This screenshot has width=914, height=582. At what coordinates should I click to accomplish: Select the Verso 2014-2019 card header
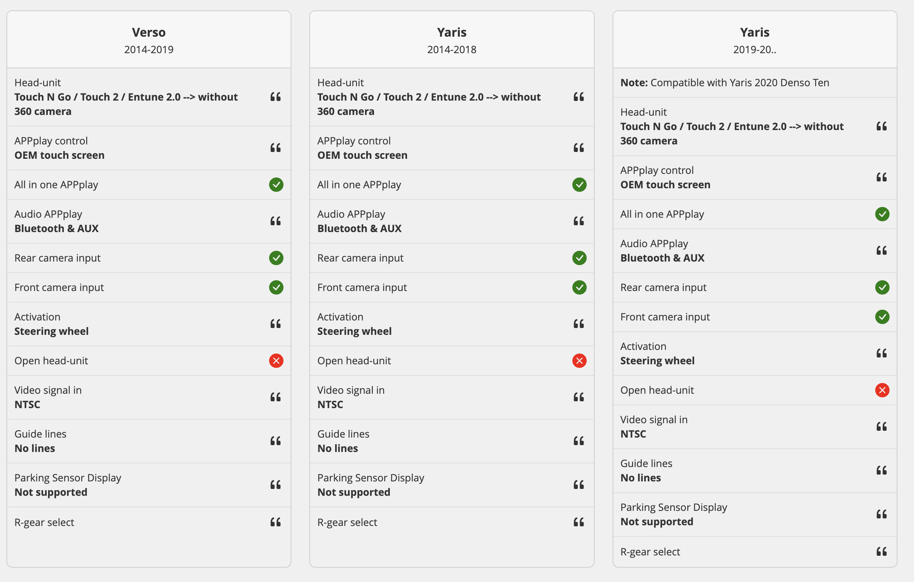(x=149, y=40)
